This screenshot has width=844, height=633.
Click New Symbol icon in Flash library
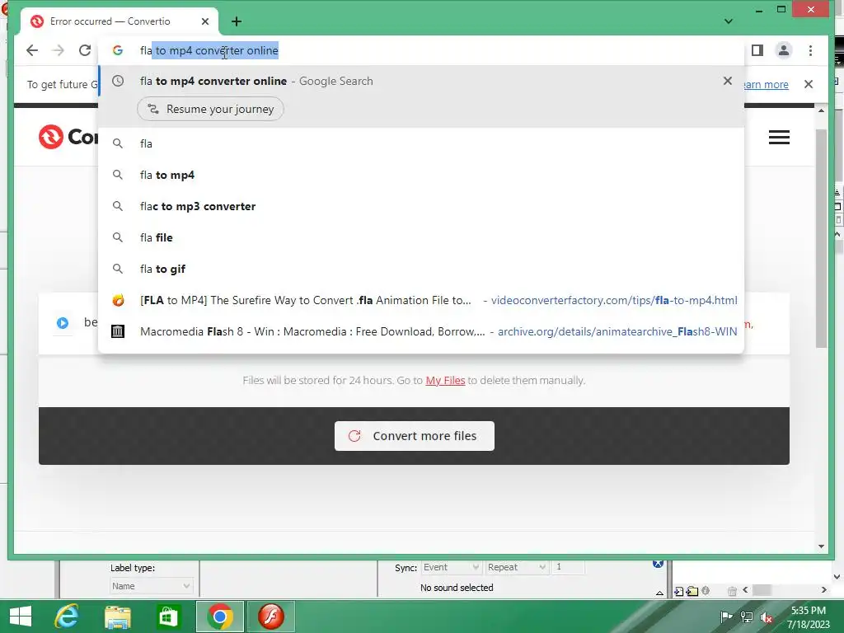679,591
